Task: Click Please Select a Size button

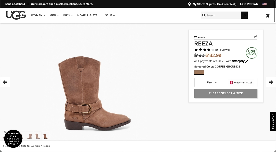Action: (226, 93)
